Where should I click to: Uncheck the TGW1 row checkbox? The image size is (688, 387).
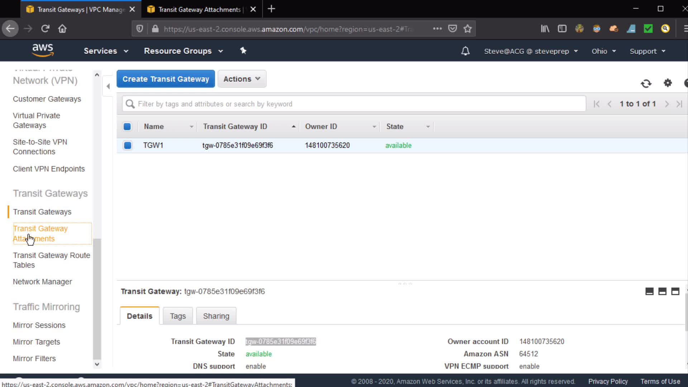pos(128,145)
